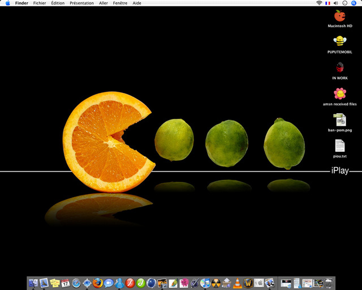
Task: Open the Finder icon in the Dock
Action: 33,283
